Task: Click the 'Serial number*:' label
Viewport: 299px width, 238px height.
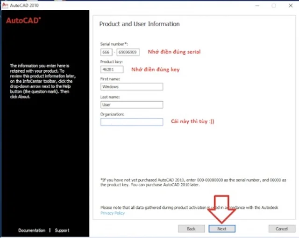Action: (x=114, y=44)
